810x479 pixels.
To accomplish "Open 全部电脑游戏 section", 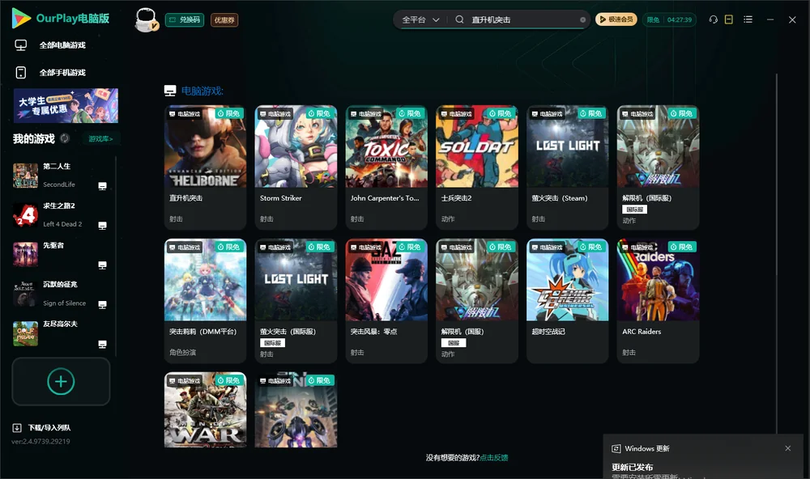I will pyautogui.click(x=62, y=45).
